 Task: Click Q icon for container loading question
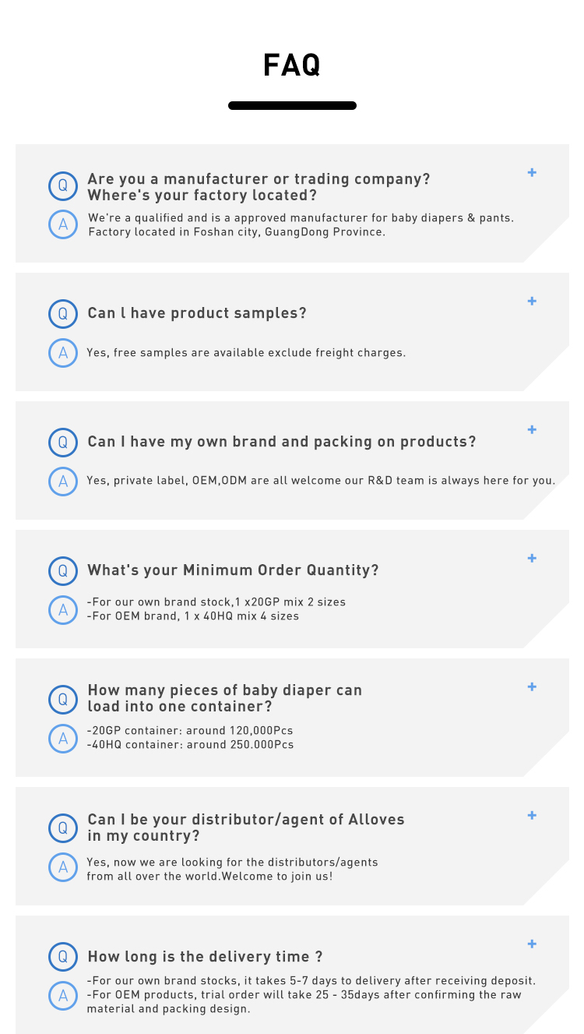point(63,700)
